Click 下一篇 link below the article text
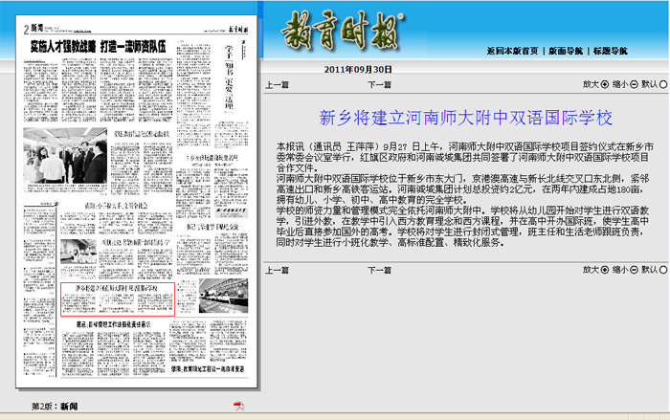Viewport: 670px width, 420px height. tap(379, 271)
